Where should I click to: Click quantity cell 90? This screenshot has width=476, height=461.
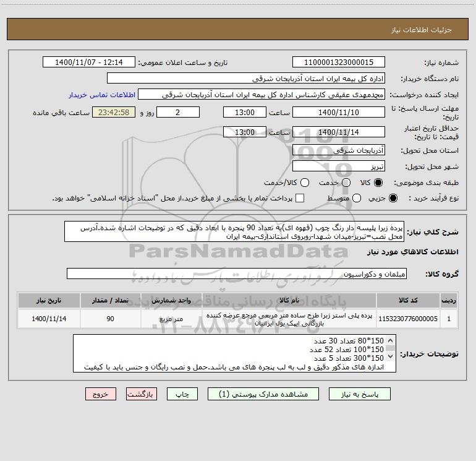tap(110, 319)
